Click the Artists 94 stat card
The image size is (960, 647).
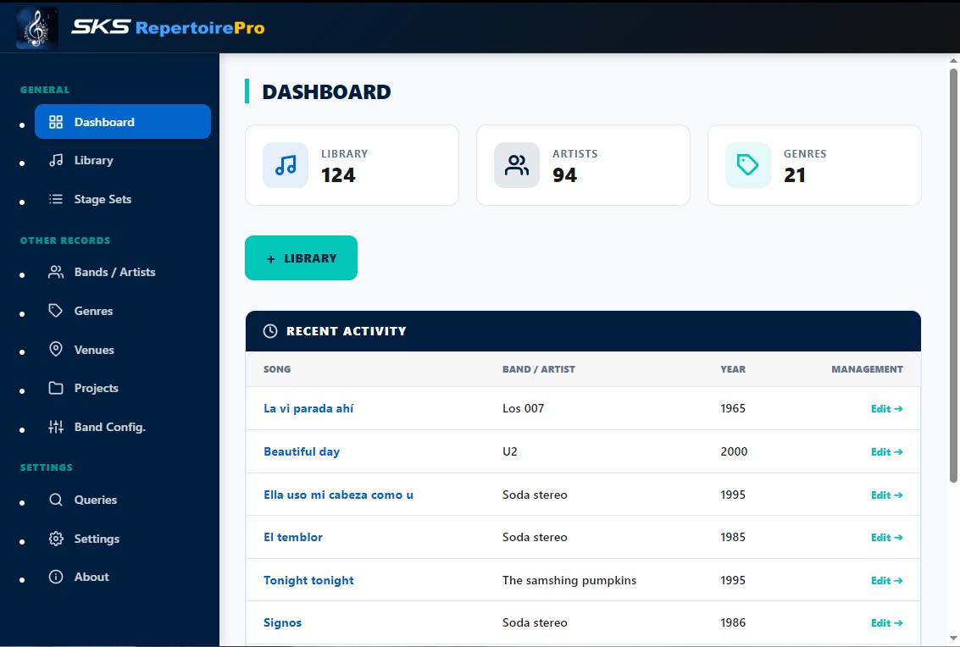coord(583,165)
